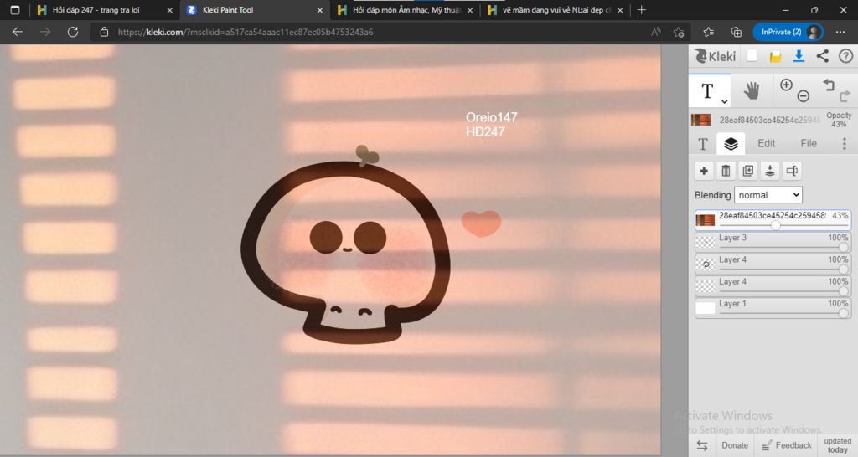Open the Blending mode dropdown

768,195
